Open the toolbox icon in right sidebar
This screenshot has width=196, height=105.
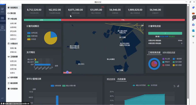pos(193,13)
